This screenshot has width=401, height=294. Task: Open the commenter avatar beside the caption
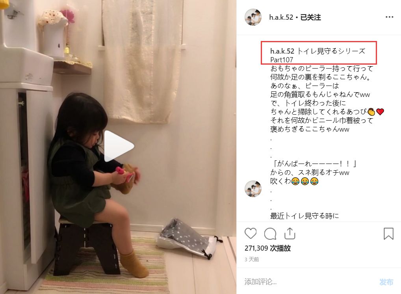[253, 189]
